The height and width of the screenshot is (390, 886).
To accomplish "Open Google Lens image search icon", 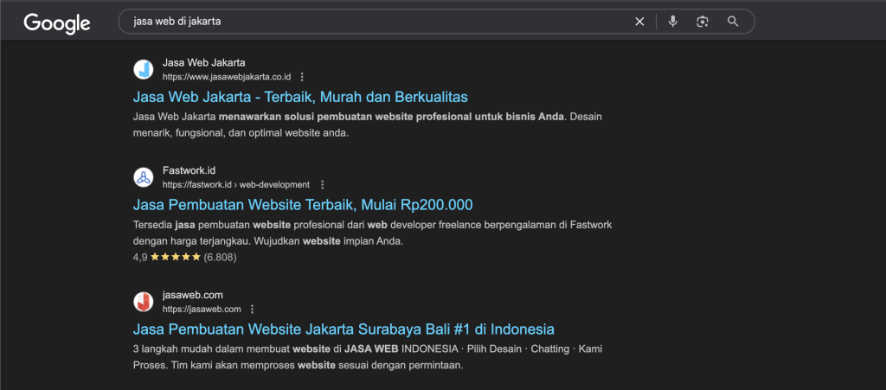I will (703, 22).
